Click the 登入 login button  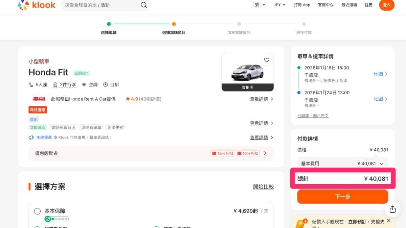coord(387,5)
